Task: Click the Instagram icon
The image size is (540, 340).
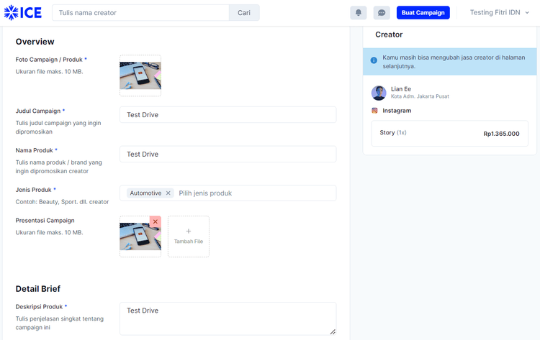Action: point(374,111)
